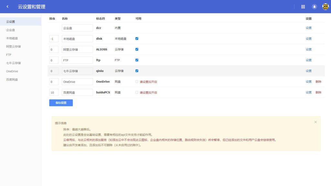Open the notification bell icon
Viewport: 331px width, 186px height.
(314, 6)
